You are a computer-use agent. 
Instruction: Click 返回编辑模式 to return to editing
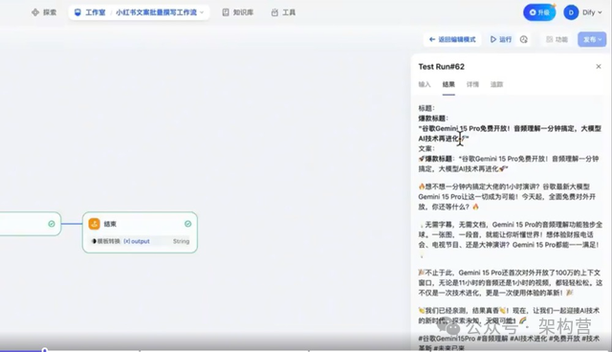point(452,39)
